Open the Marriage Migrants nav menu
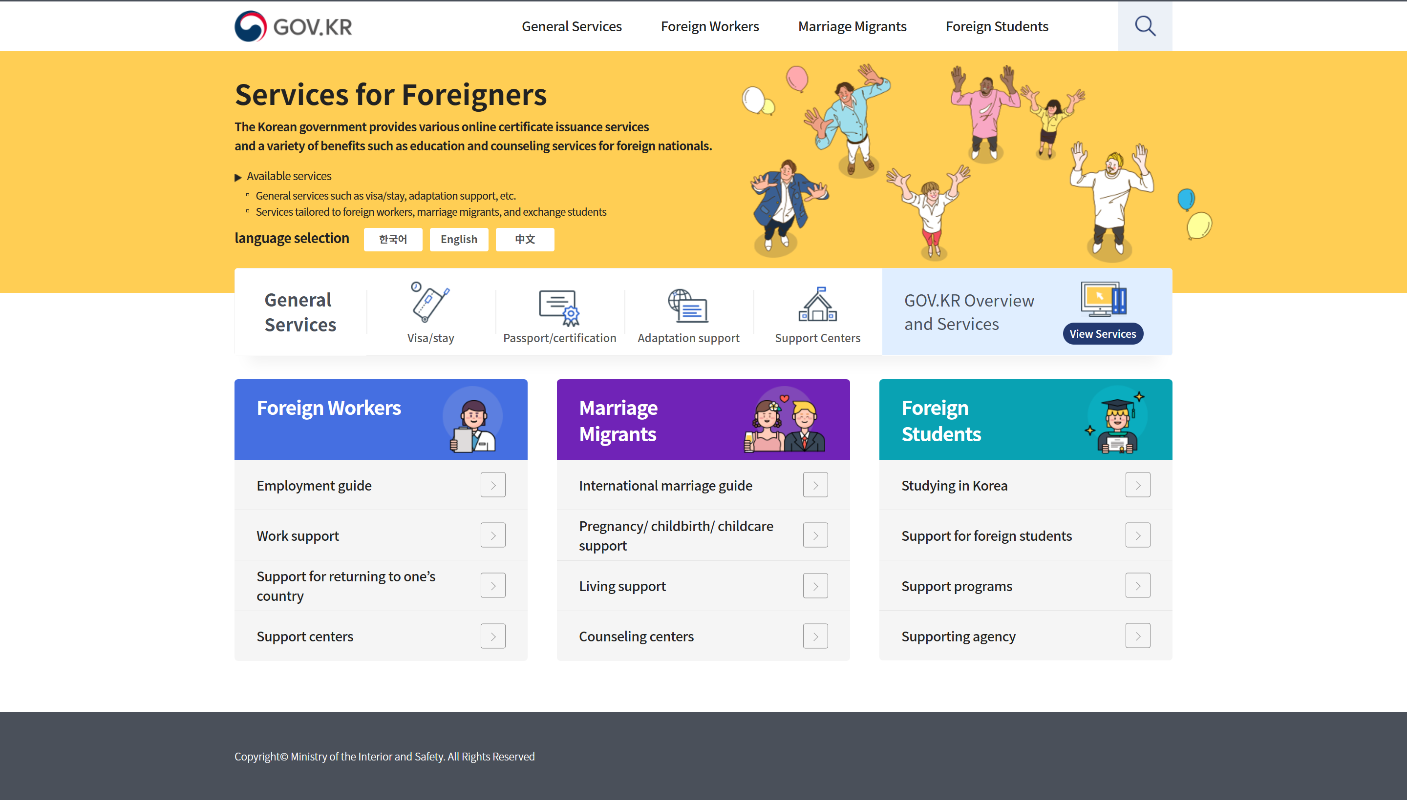This screenshot has width=1407, height=800. [x=852, y=26]
